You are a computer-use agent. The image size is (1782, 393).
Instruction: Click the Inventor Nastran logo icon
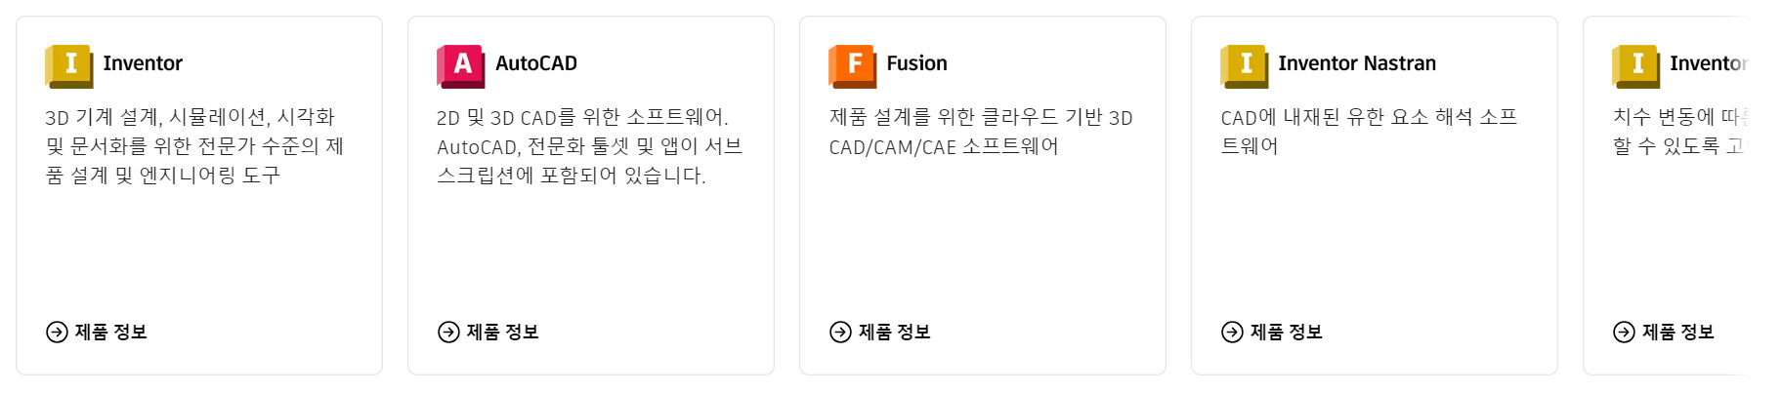(x=1244, y=65)
